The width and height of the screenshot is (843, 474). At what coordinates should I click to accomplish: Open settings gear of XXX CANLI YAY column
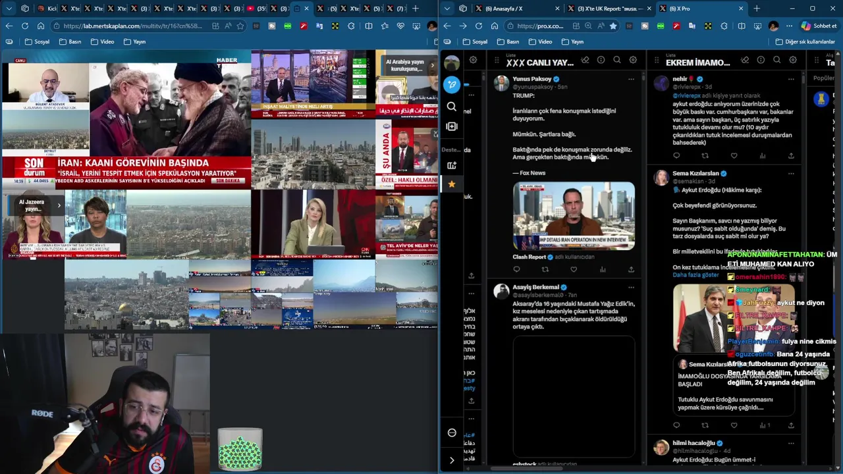(x=633, y=60)
